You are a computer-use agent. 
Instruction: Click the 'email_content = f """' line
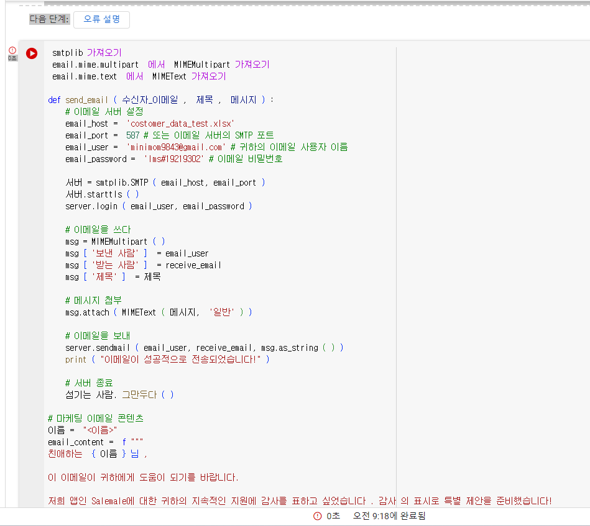pyautogui.click(x=96, y=442)
